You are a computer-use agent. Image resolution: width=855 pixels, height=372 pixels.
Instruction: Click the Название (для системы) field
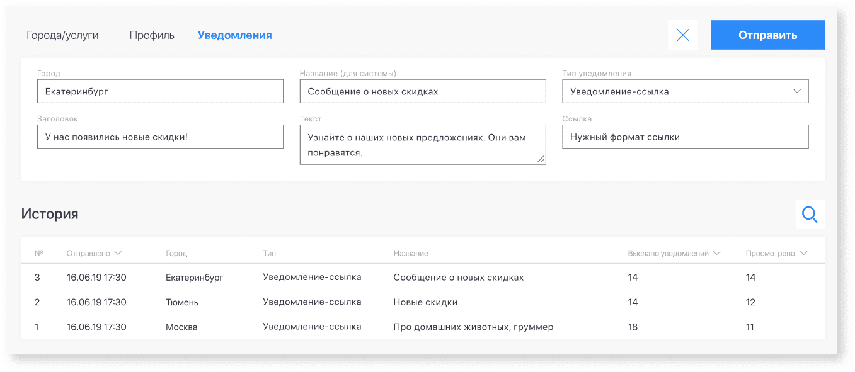tap(422, 91)
